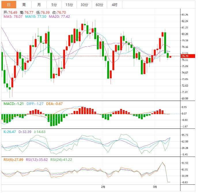Click the MA5: 78.07 indicator label

point(13,17)
